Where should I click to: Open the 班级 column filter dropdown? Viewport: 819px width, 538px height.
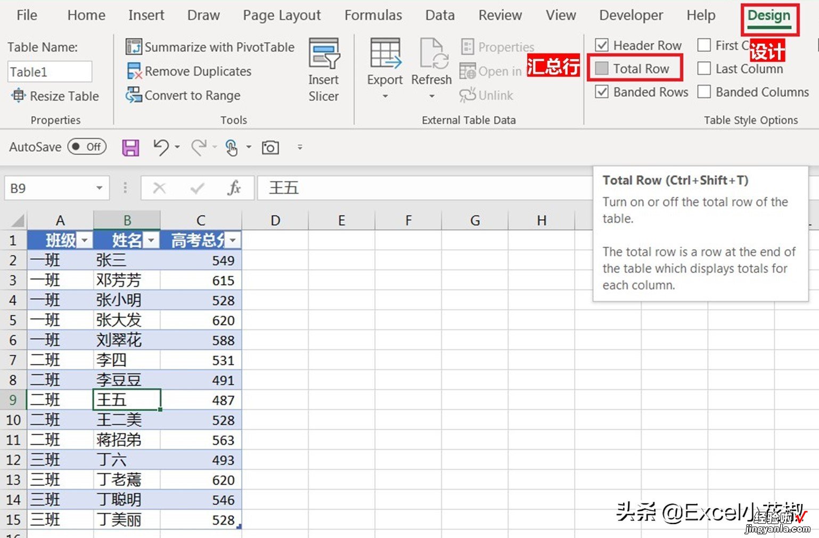[85, 241]
